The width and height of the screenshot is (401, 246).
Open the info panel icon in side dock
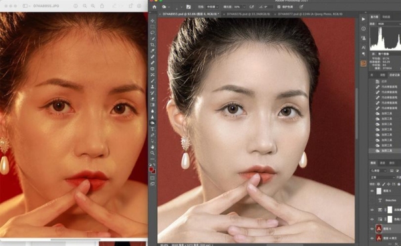[x=364, y=29]
